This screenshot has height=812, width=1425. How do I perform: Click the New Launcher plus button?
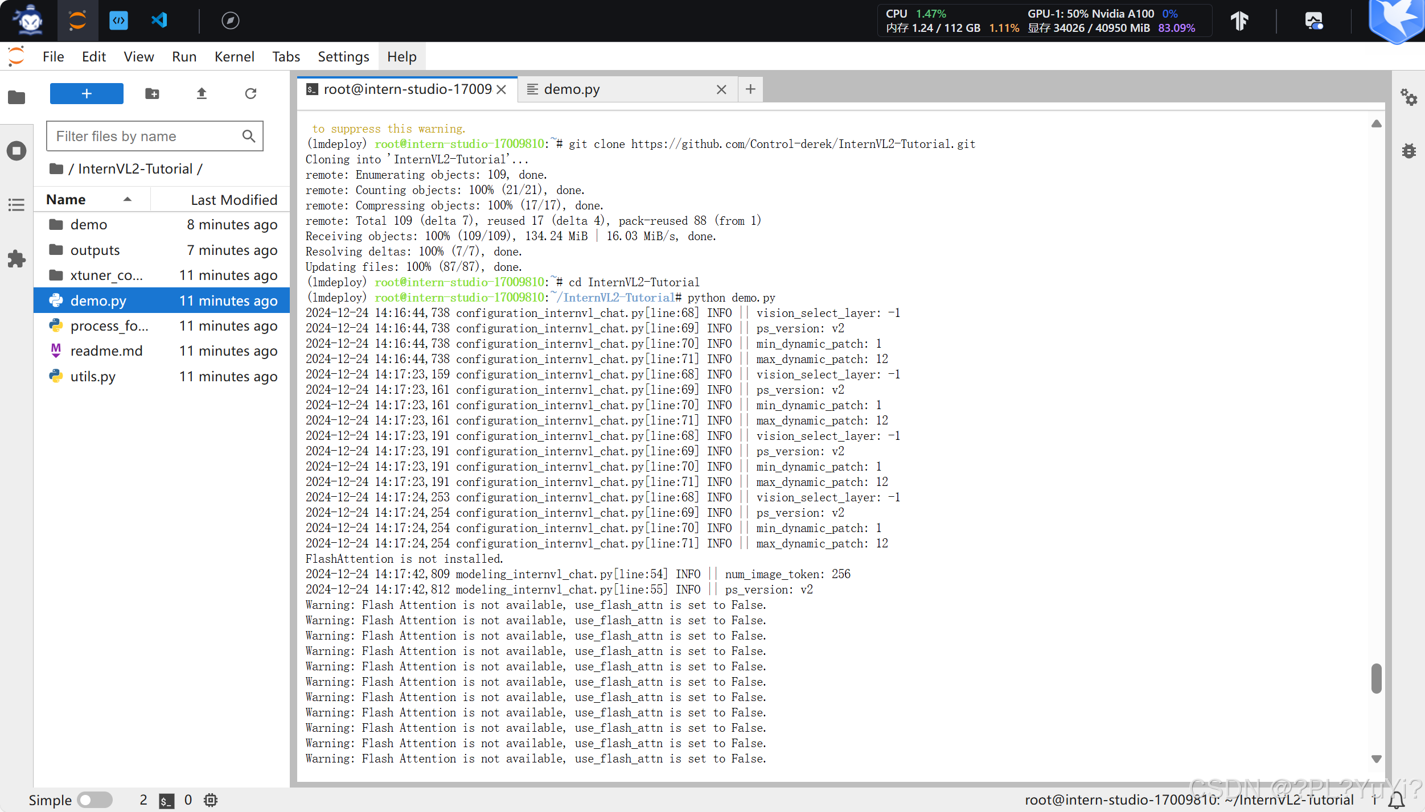(87, 93)
